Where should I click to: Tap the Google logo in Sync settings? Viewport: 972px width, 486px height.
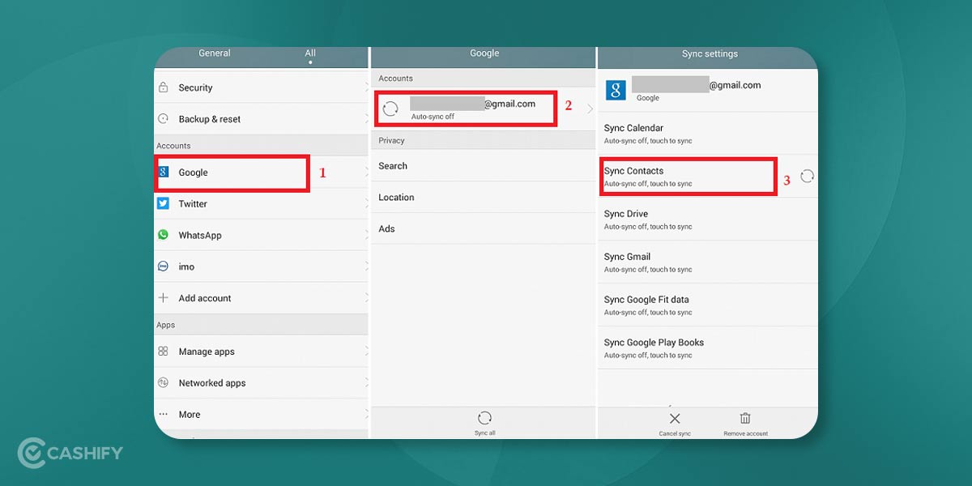pyautogui.click(x=616, y=90)
